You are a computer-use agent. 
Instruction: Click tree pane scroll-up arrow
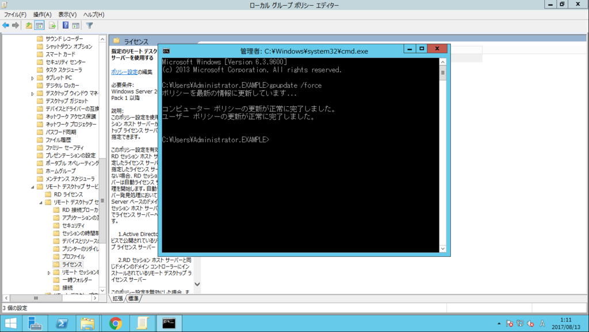click(102, 39)
